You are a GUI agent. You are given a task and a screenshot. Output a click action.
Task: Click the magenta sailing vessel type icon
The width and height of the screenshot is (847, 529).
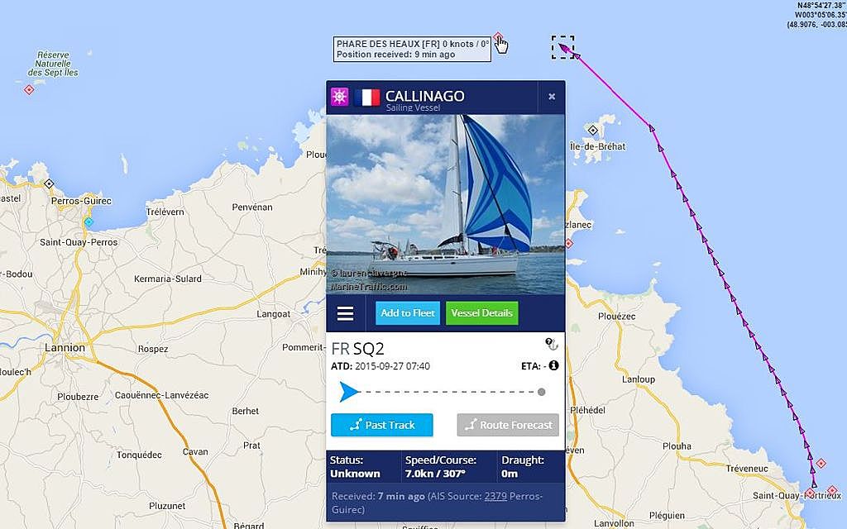point(339,97)
